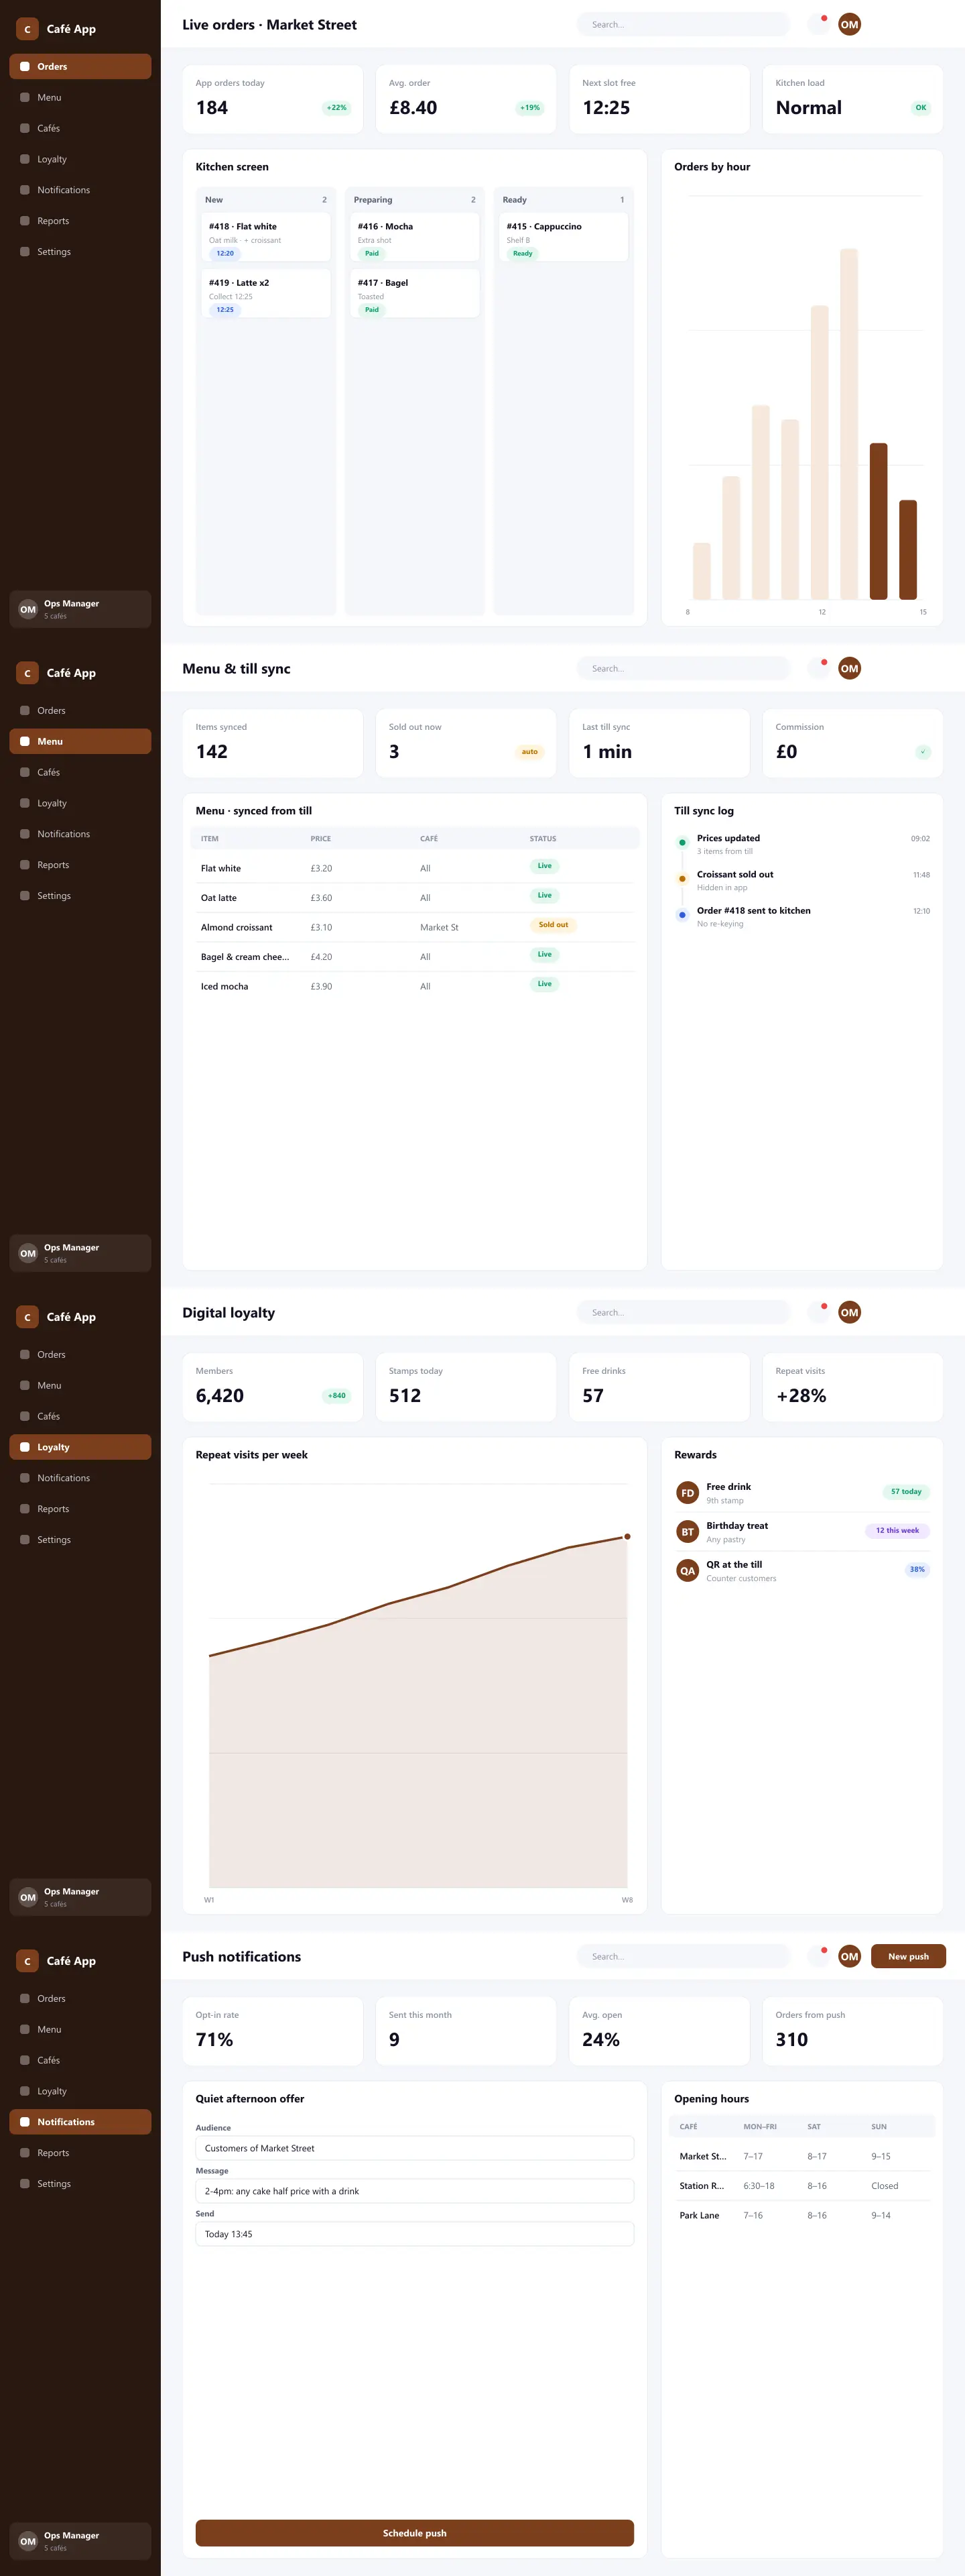Open the notification bell on the Menu & till sync header

pyautogui.click(x=818, y=668)
